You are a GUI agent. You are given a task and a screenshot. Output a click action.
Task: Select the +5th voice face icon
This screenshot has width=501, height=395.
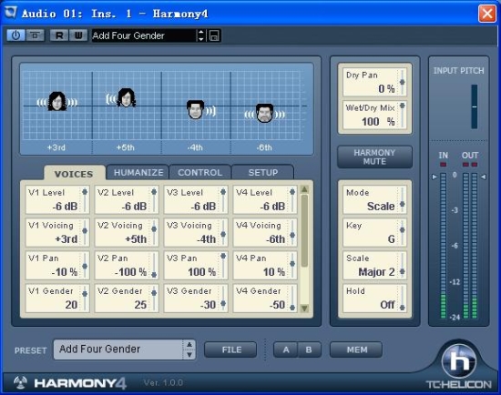127,97
